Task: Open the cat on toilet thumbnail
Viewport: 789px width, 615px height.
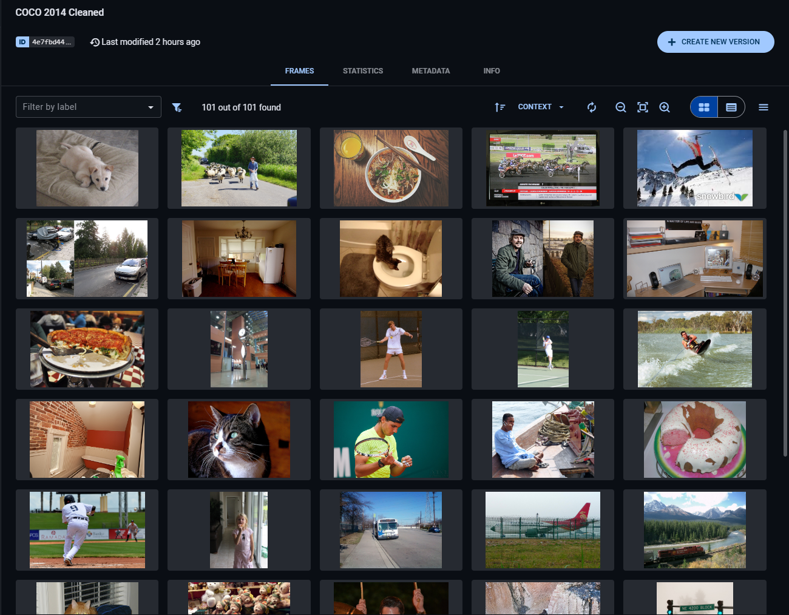Action: (390, 259)
